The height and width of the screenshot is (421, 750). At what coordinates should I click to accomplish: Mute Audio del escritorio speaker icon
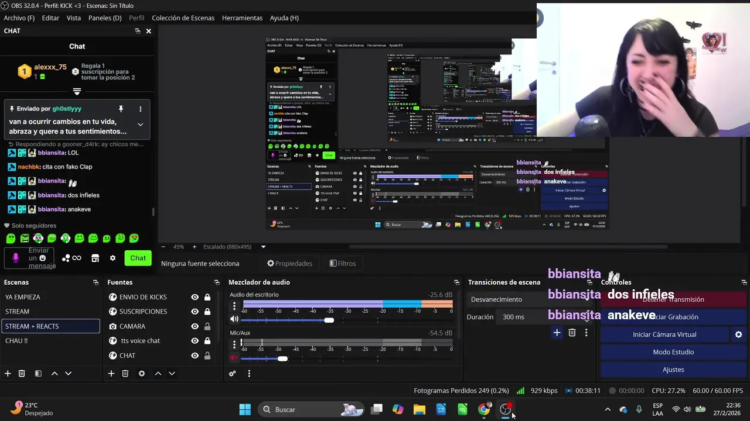click(x=234, y=319)
